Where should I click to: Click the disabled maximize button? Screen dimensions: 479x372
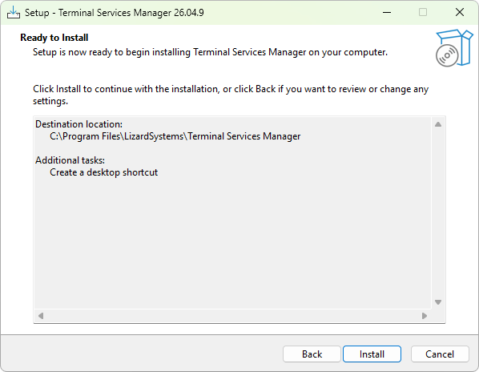point(423,12)
